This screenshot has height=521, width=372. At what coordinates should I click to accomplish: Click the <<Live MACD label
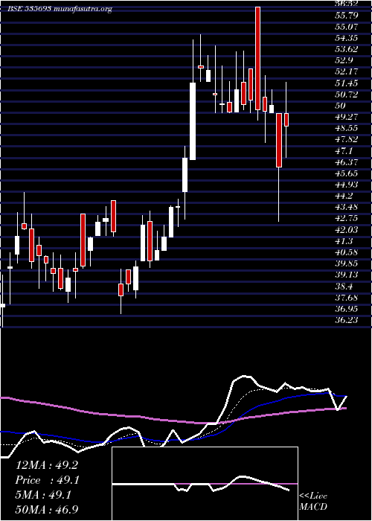[x=313, y=502]
